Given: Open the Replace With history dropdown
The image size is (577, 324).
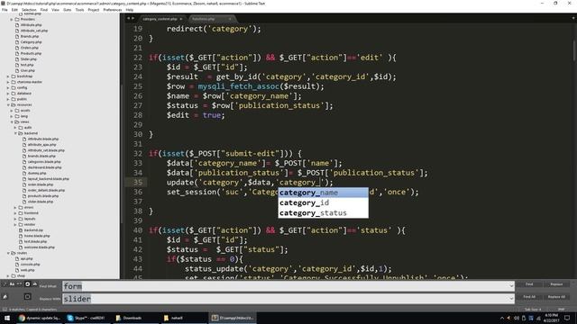Looking at the screenshot, I should 511,299.
